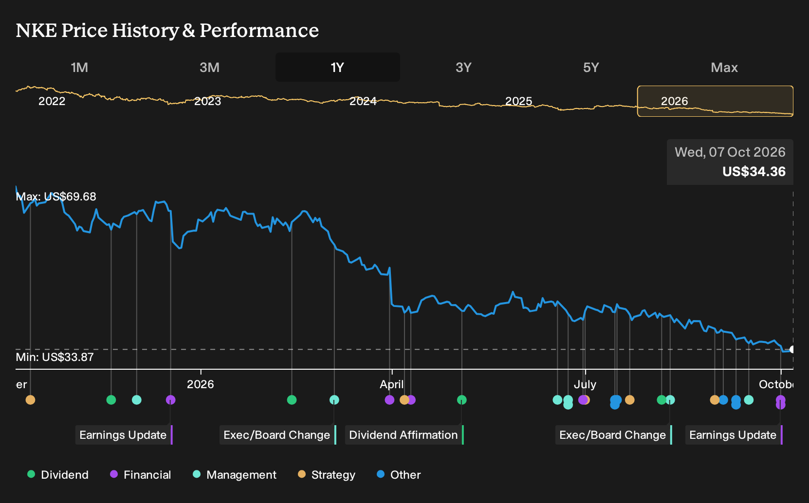Click the 2024 label in overview chart
Screen dimensions: 809x503
point(363,101)
